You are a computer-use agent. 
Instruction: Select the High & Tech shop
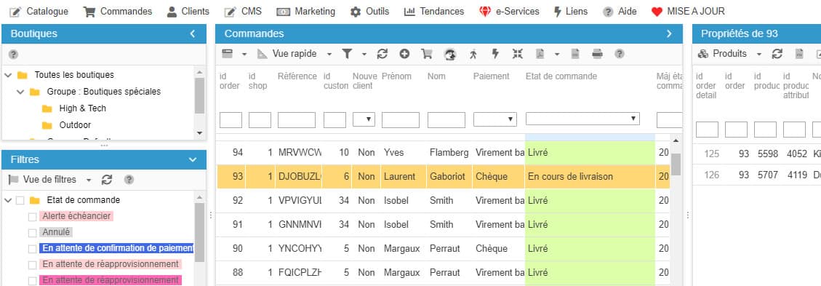82,108
